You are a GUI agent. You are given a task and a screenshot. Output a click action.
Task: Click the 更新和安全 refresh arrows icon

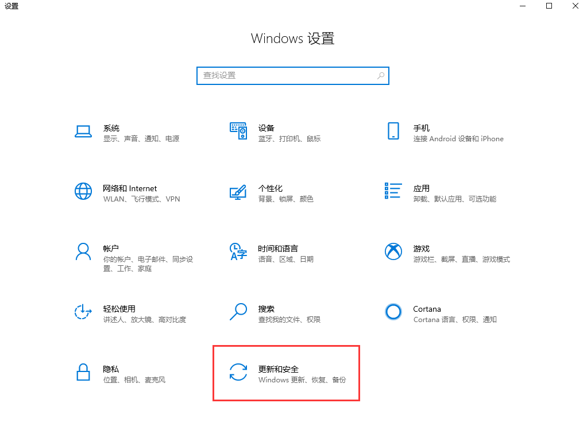tap(238, 372)
